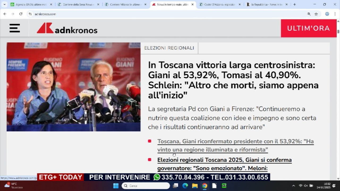Open Chrome's three-dot menu
This screenshot has width=340, height=191.
click(334, 14)
